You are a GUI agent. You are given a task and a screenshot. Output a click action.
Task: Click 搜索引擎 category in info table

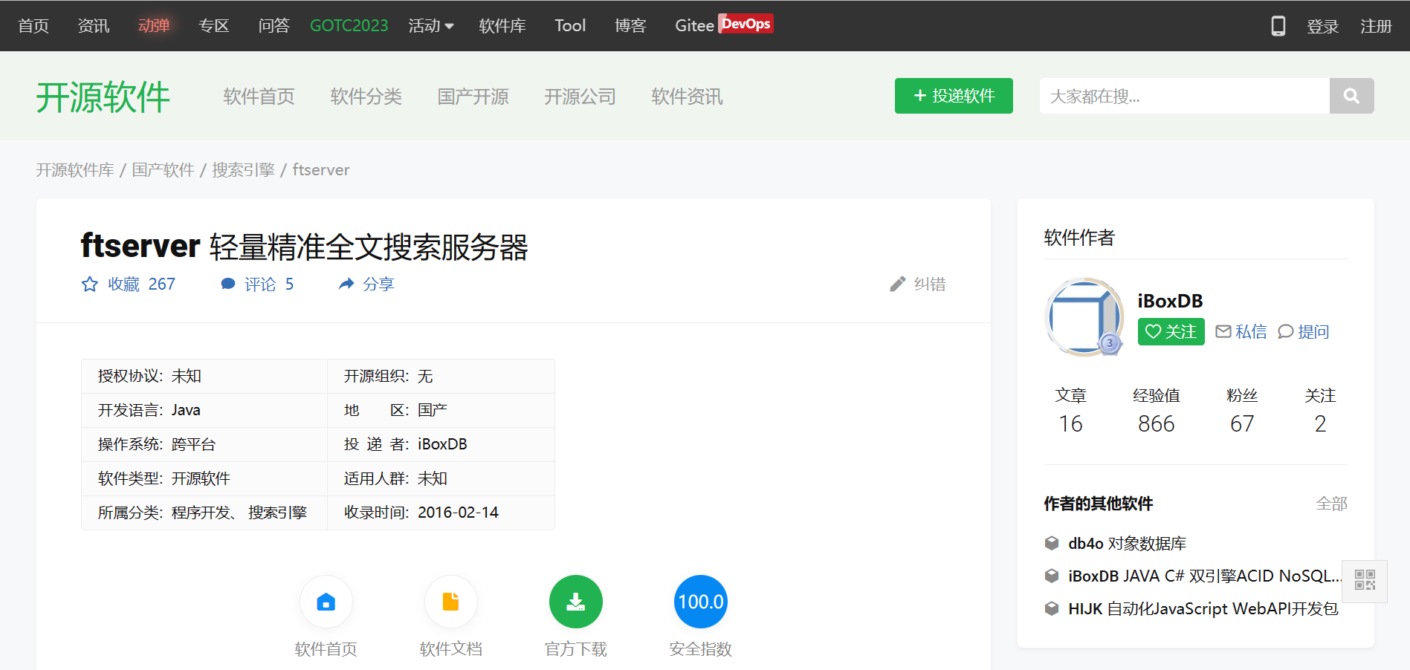click(278, 513)
